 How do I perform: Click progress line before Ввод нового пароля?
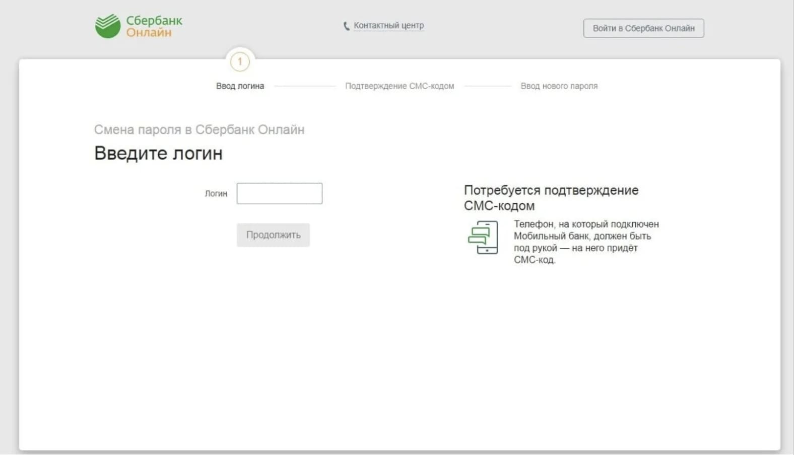(487, 86)
